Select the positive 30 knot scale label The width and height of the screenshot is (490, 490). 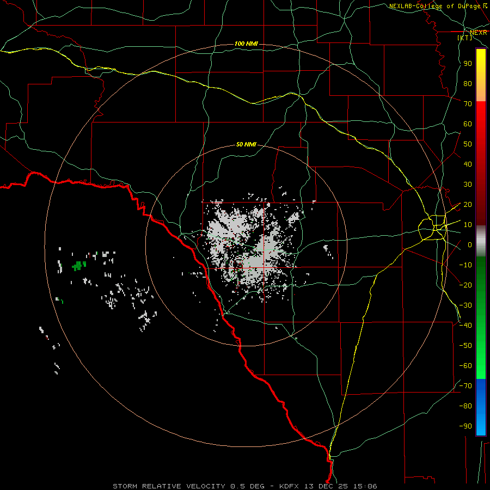(x=468, y=185)
